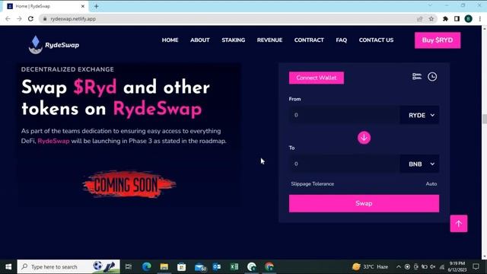Click the From amount input field
The width and height of the screenshot is (487, 274).
pyautogui.click(x=344, y=115)
